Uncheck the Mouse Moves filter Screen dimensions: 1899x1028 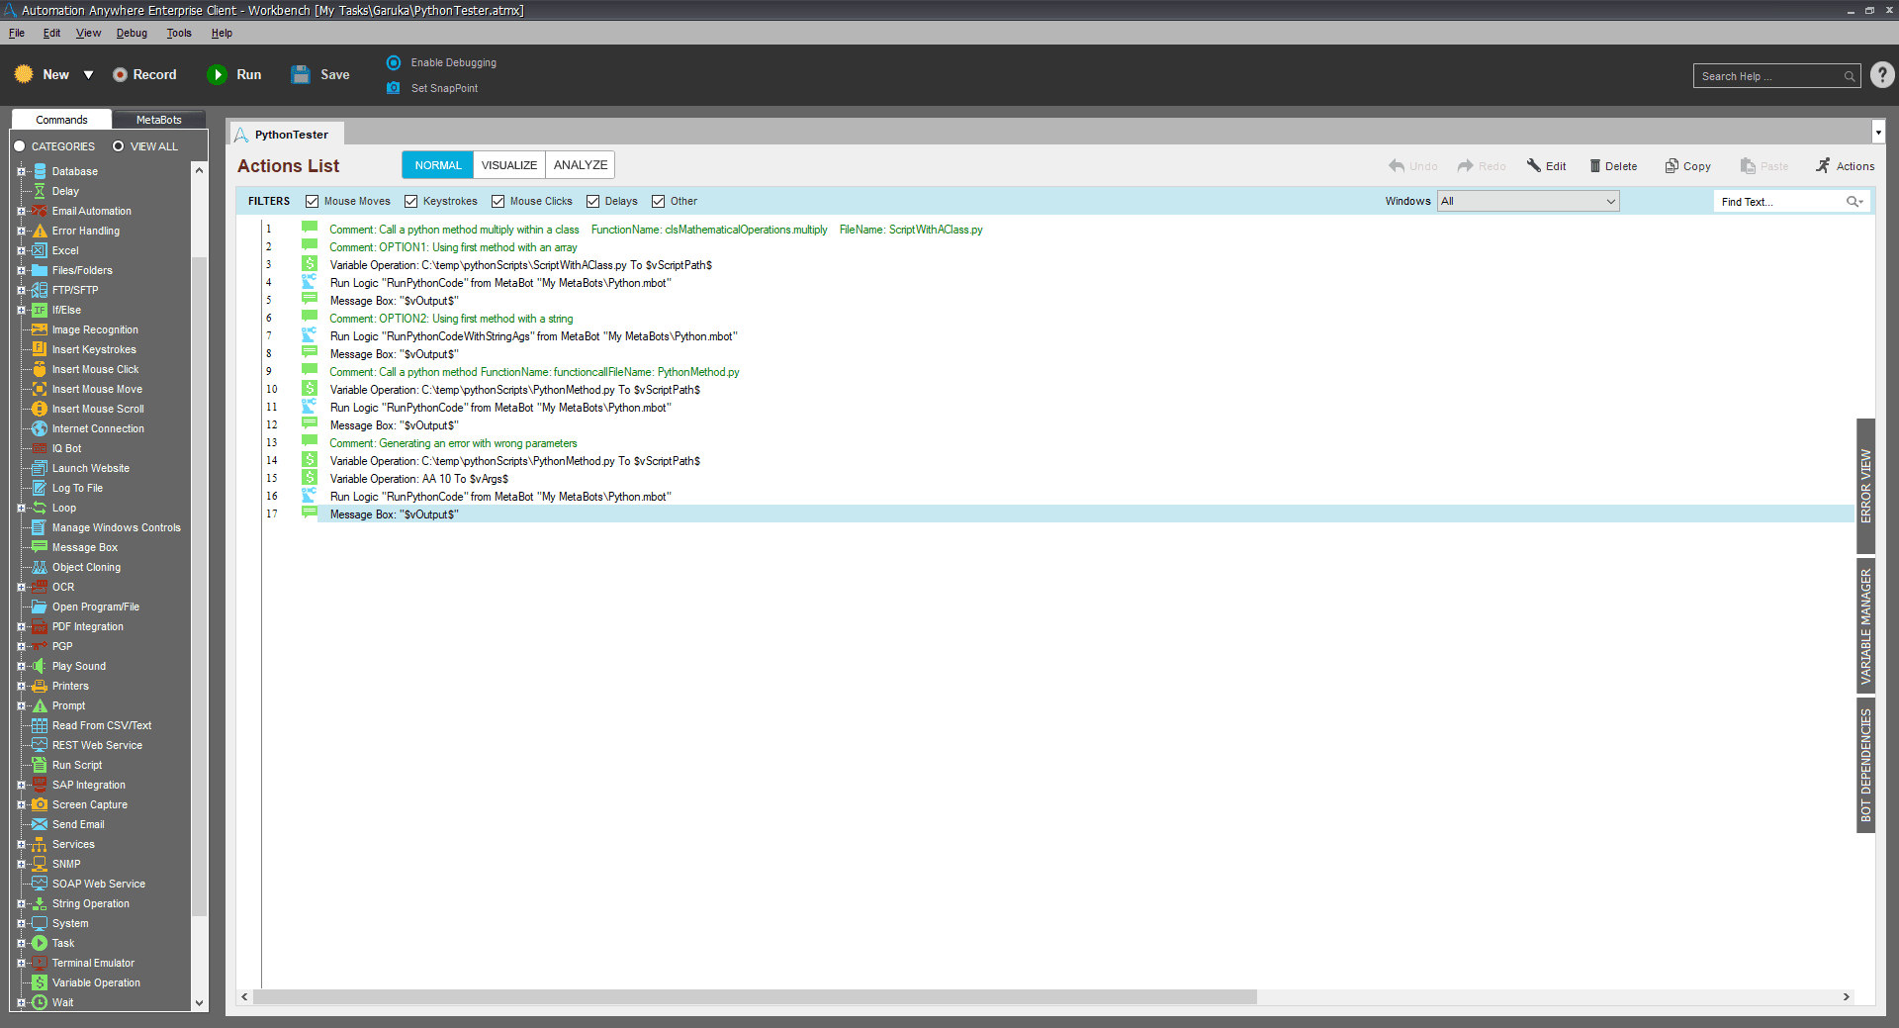pos(312,202)
